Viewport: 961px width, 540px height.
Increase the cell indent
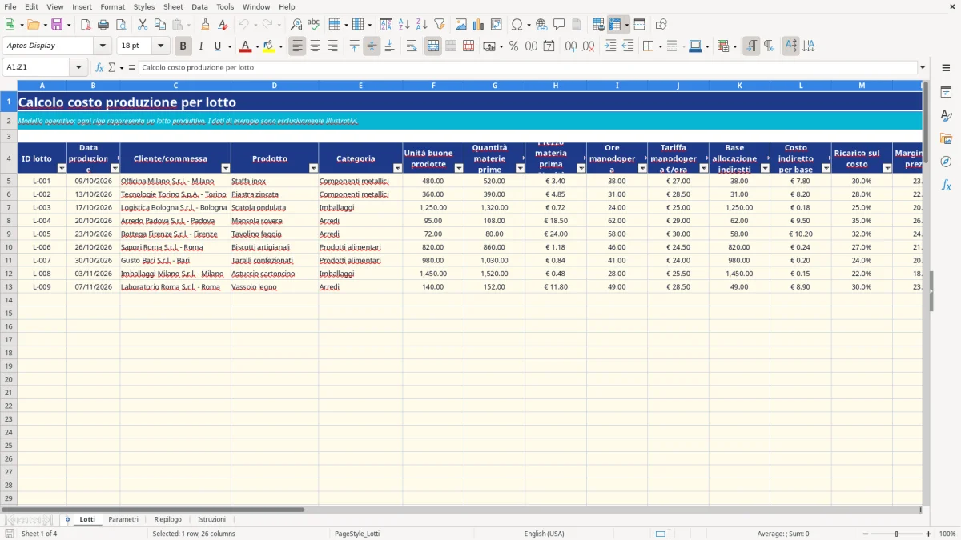click(610, 46)
